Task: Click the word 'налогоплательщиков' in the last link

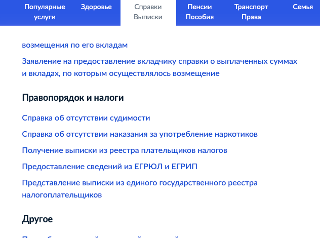Action: 62,195
